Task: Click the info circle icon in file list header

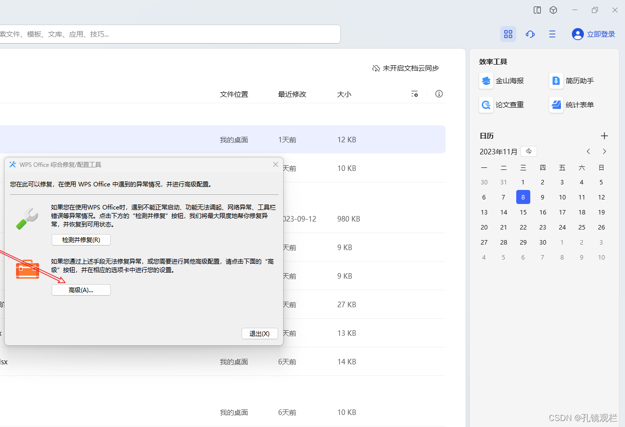Action: coord(439,94)
